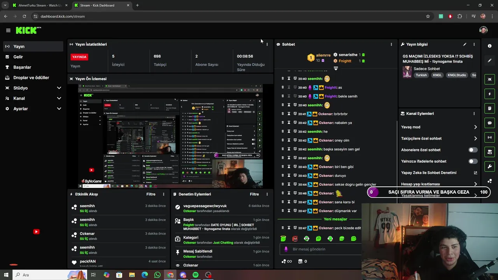Open Droplar ve ödüller in the sidebar
This screenshot has width=498, height=280.
click(x=33, y=78)
